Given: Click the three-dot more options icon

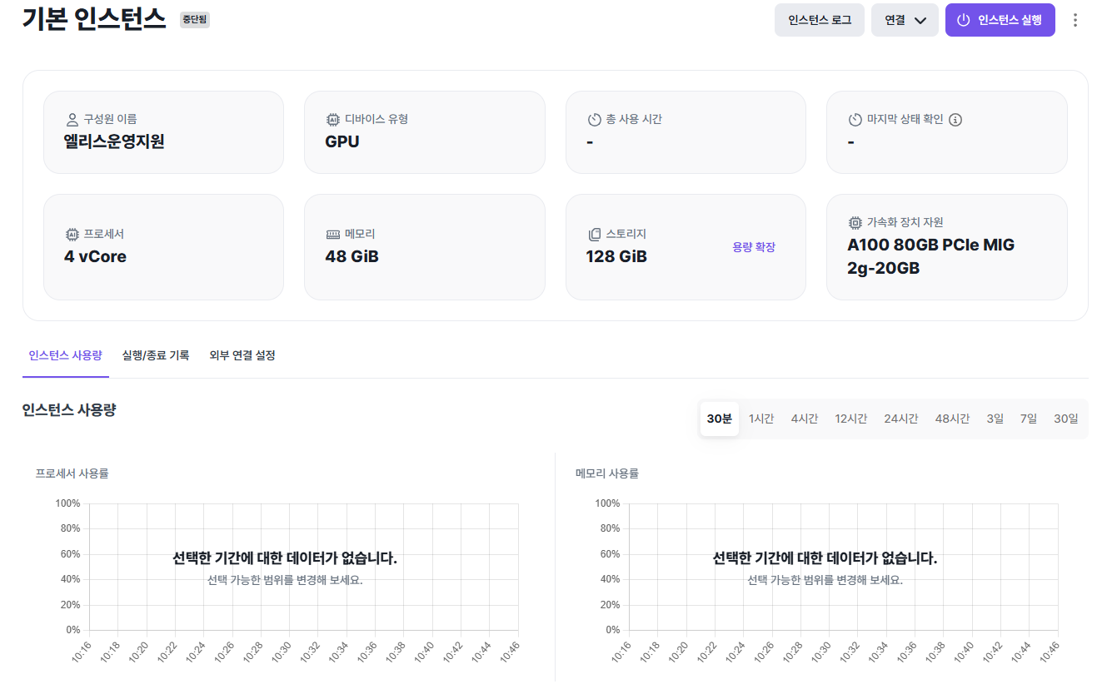Looking at the screenshot, I should (x=1075, y=20).
